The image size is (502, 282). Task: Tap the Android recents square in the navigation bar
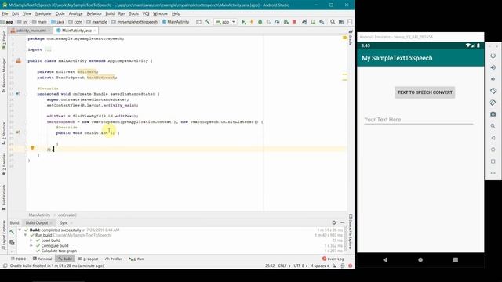(x=456, y=260)
